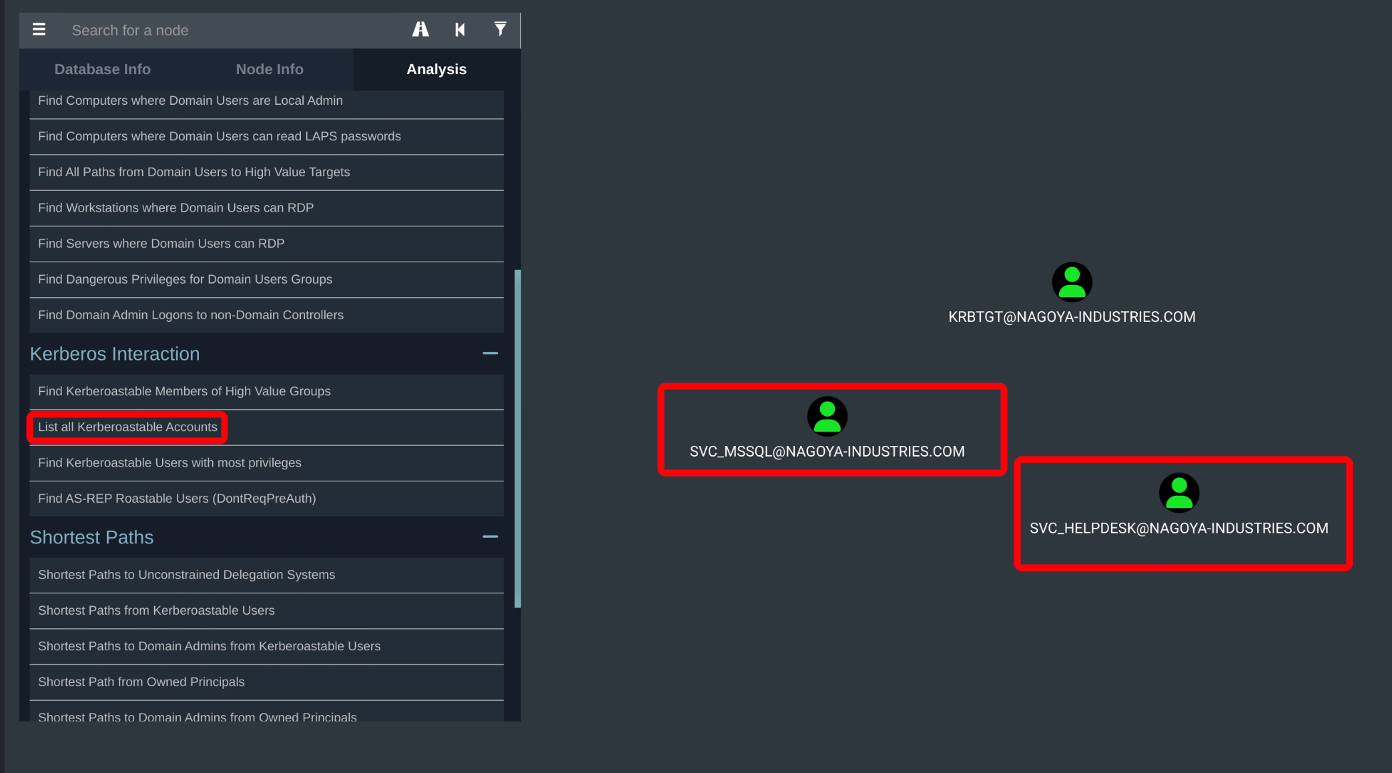The image size is (1392, 773).
Task: Open the filter funnel icon
Action: click(x=500, y=29)
